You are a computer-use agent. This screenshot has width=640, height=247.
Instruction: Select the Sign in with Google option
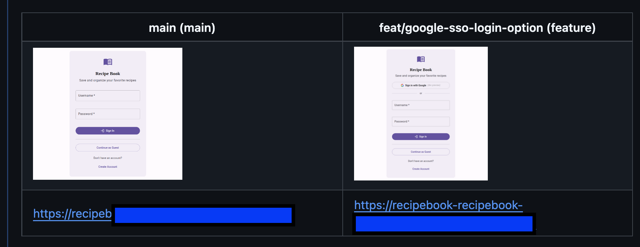click(420, 85)
